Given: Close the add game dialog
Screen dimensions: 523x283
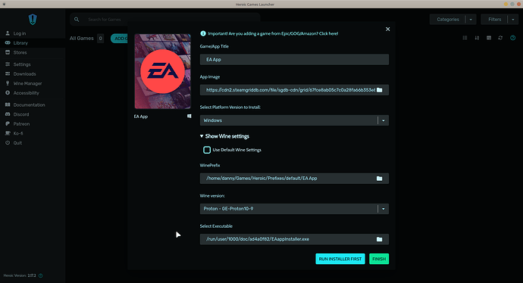Looking at the screenshot, I should [387, 30].
